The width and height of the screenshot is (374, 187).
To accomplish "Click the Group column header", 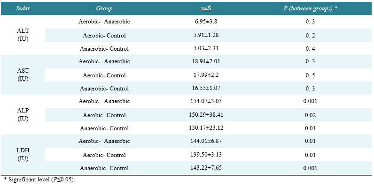I will [104, 8].
